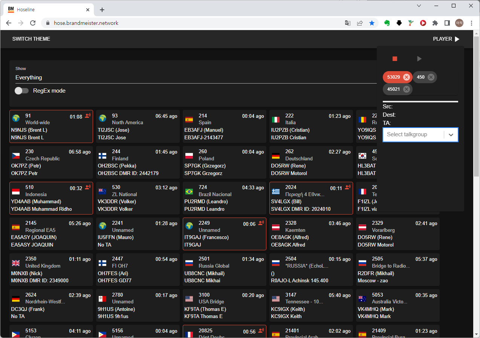Click Indonesia flag icon on talkgroup 510
Image resolution: width=480 pixels, height=338 pixels.
click(16, 191)
